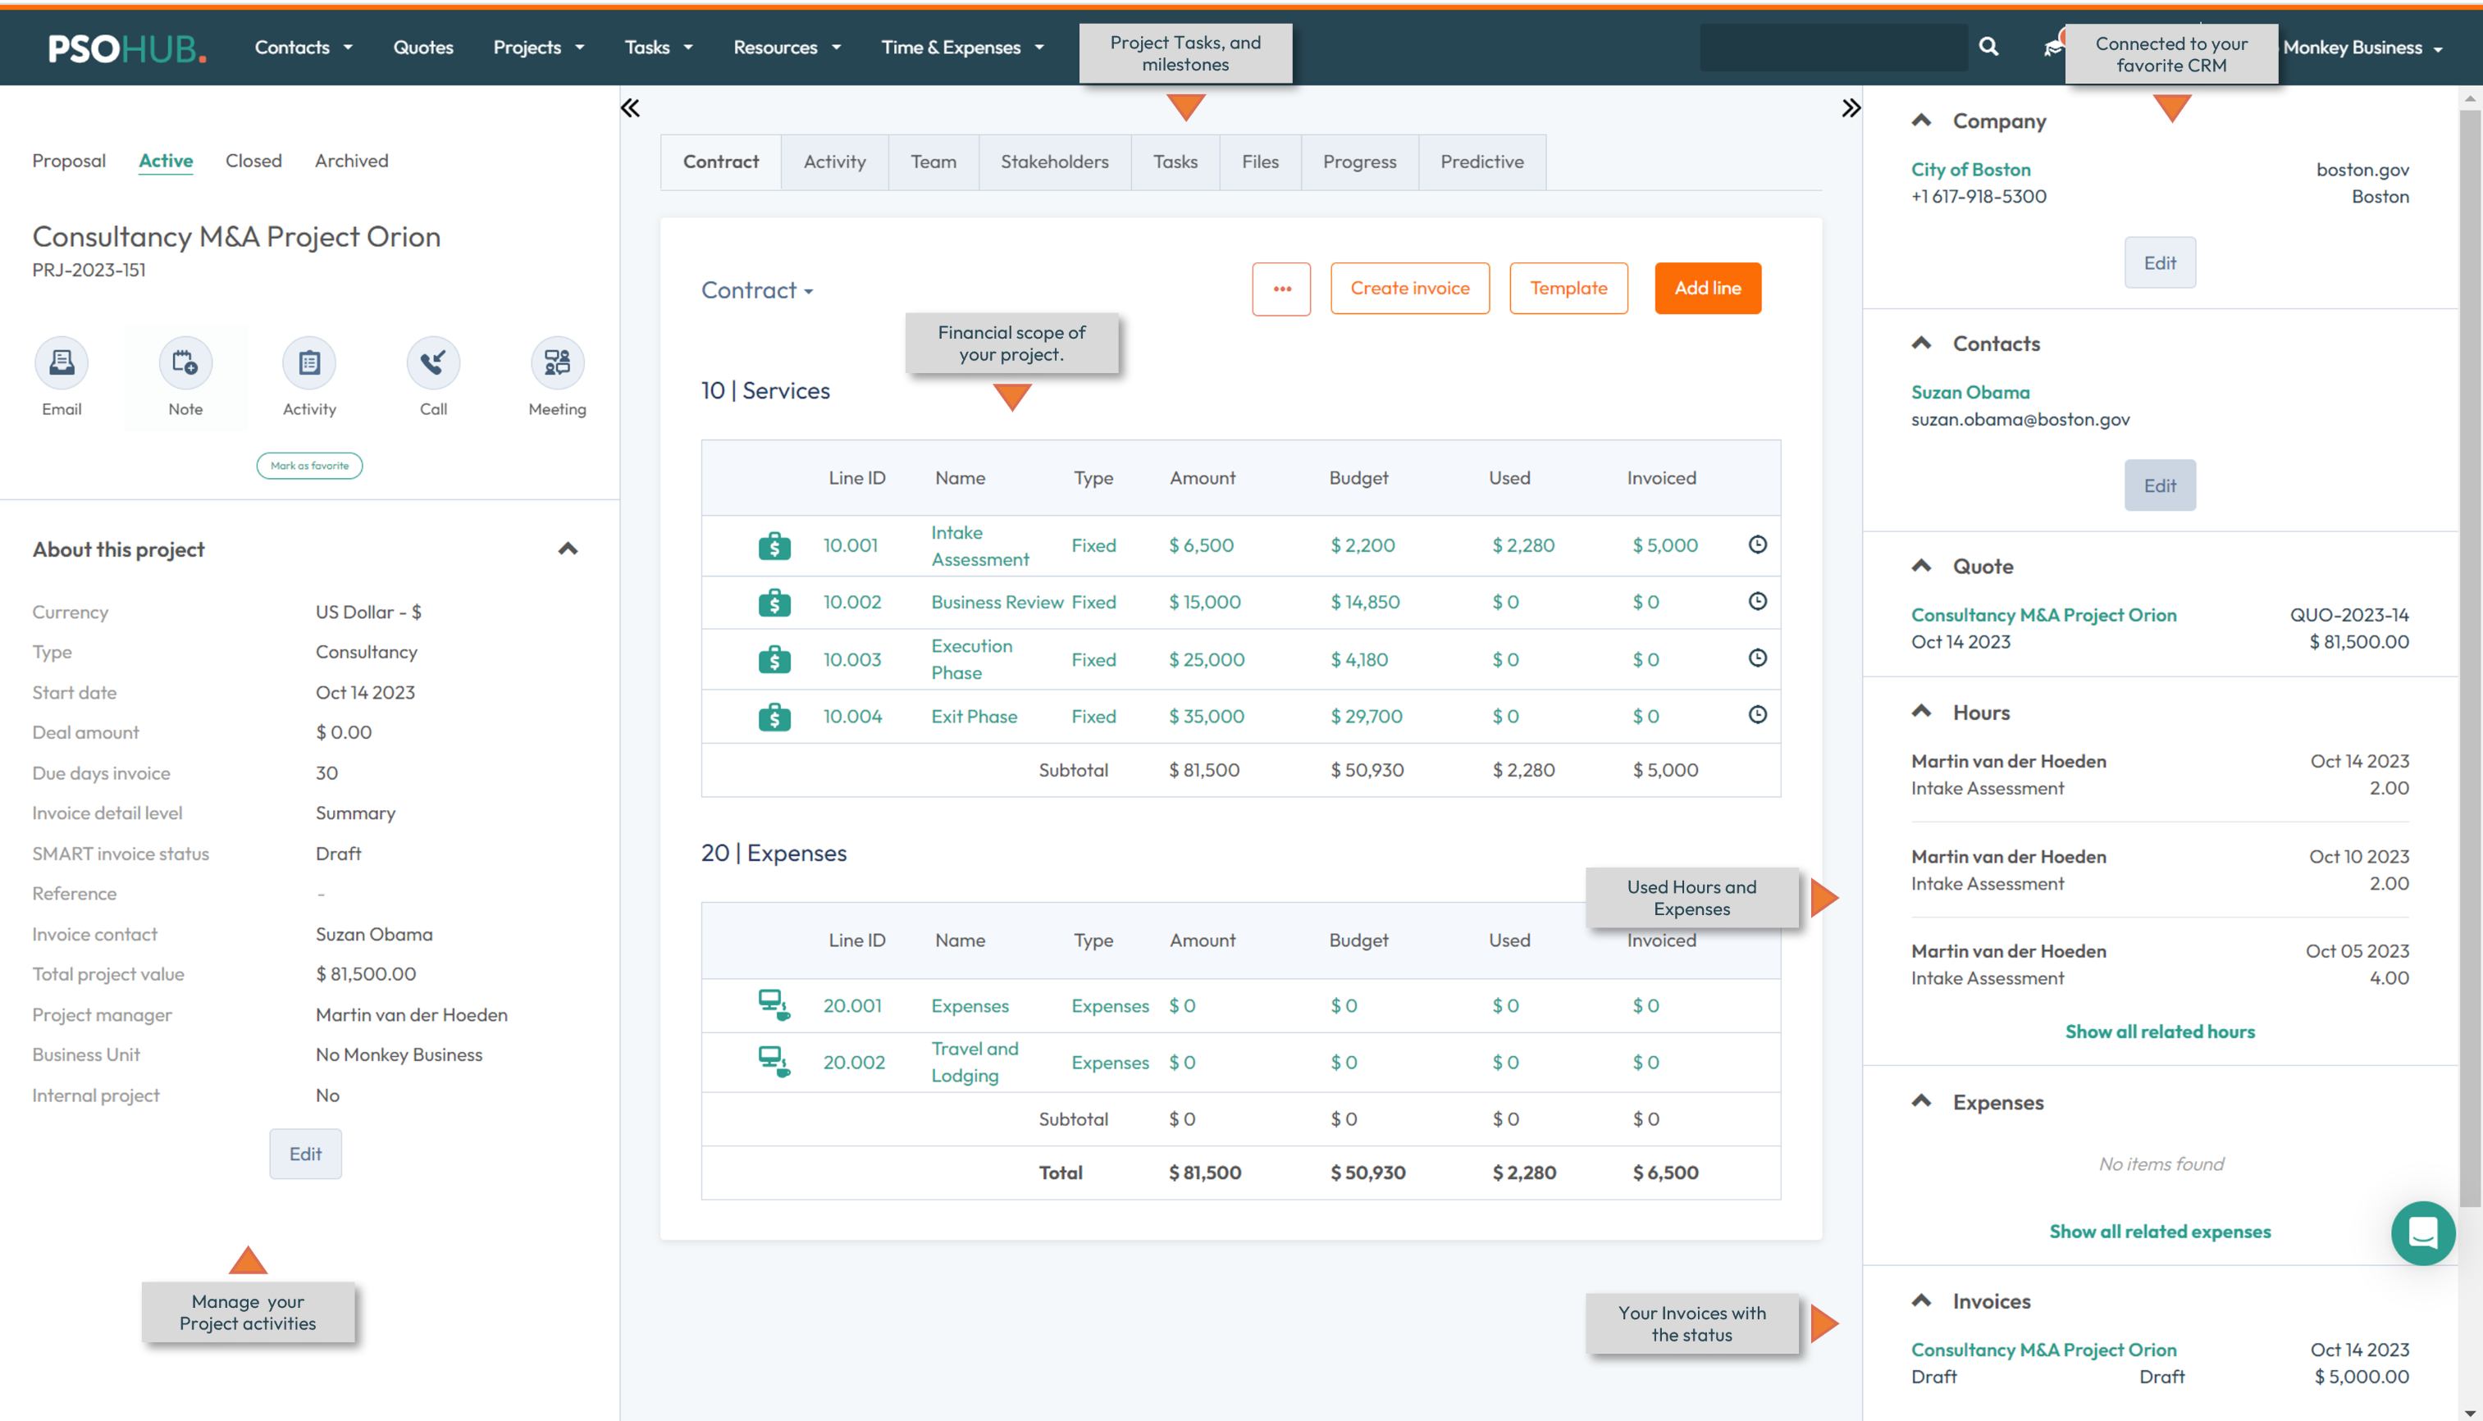Collapse the About this project section

568,549
